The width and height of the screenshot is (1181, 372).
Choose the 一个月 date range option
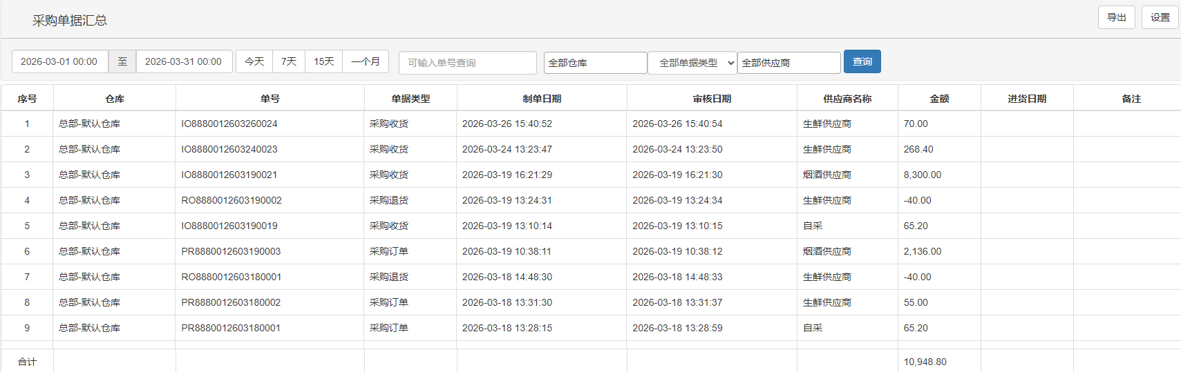[x=366, y=61]
